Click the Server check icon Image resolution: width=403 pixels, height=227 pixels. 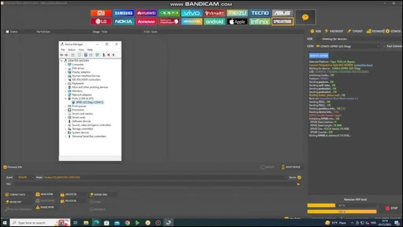coord(299,177)
